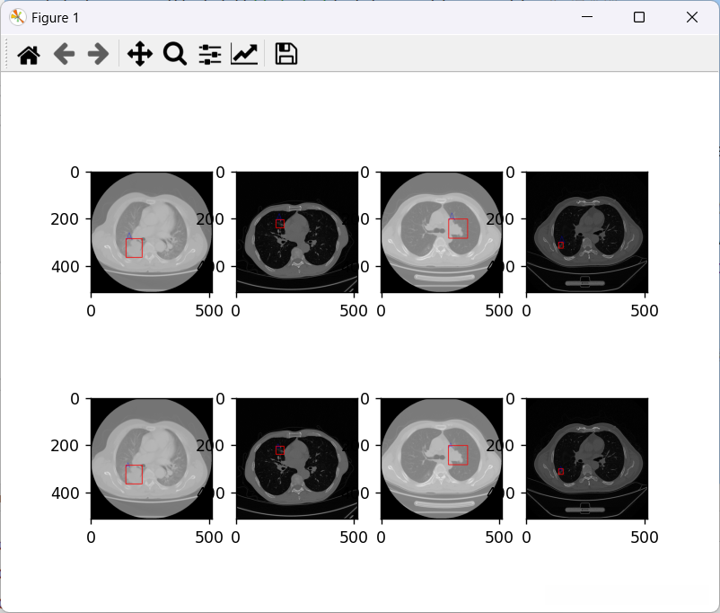
Task: Reset the view with the Home icon
Action: pyautogui.click(x=29, y=54)
